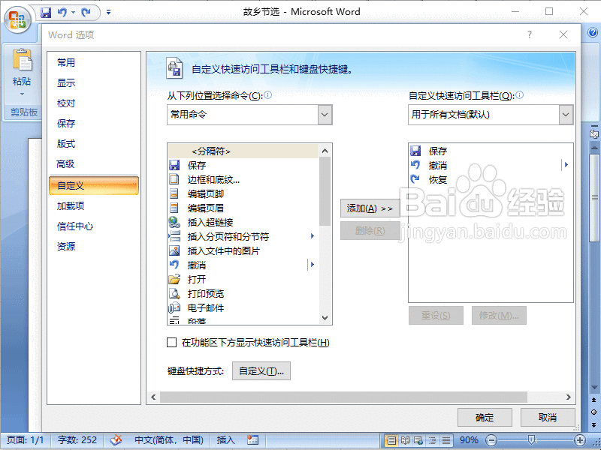This screenshot has width=601, height=450.
Task: Select 电子邮件 command in list
Action: click(x=243, y=307)
